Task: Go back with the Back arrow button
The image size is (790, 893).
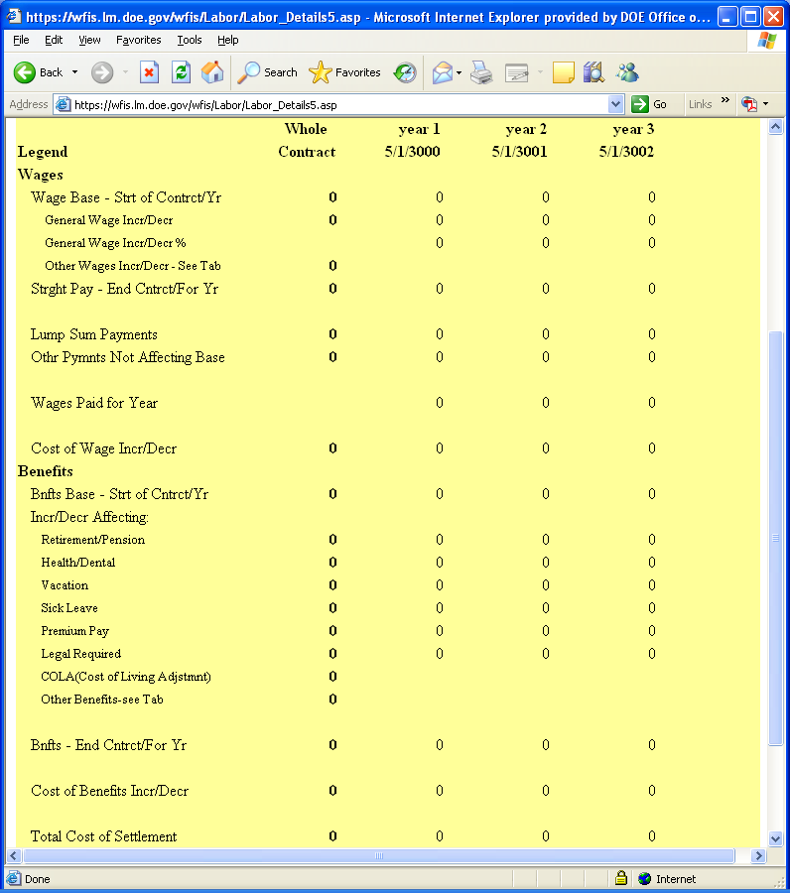Action: 38,72
